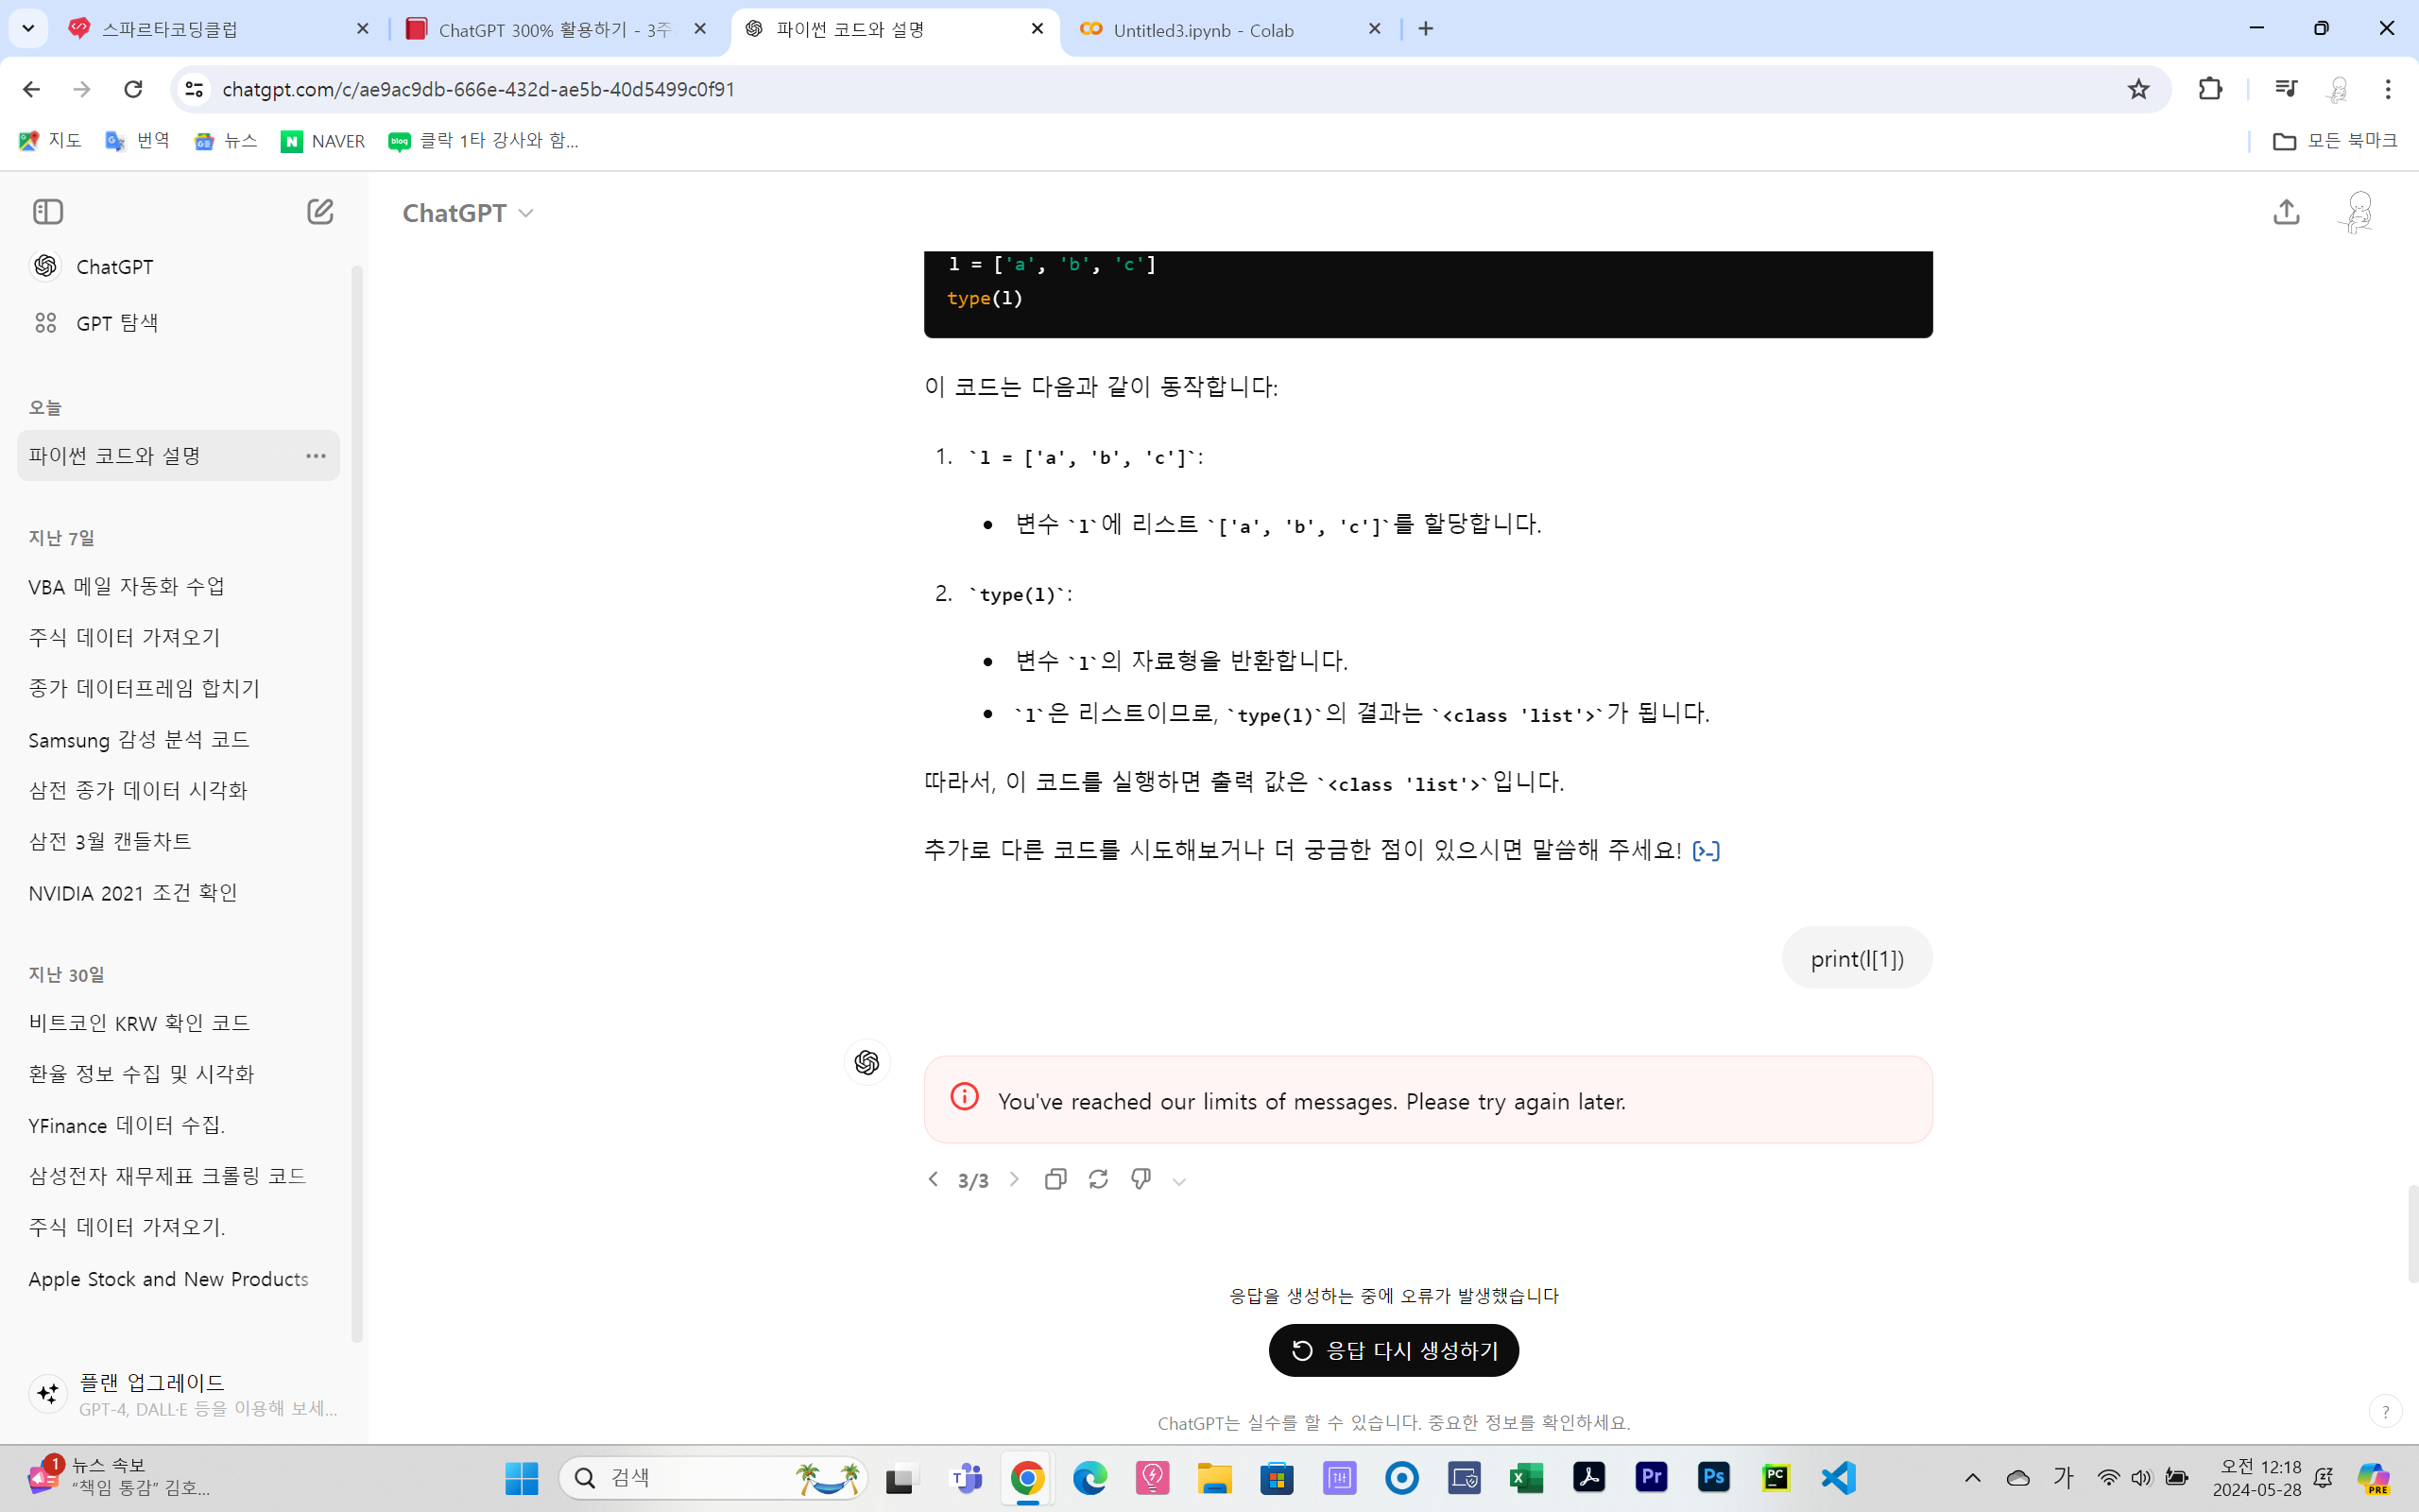2419x1512 pixels.
Task: Open the 번역 bookmark
Action: tap(138, 141)
